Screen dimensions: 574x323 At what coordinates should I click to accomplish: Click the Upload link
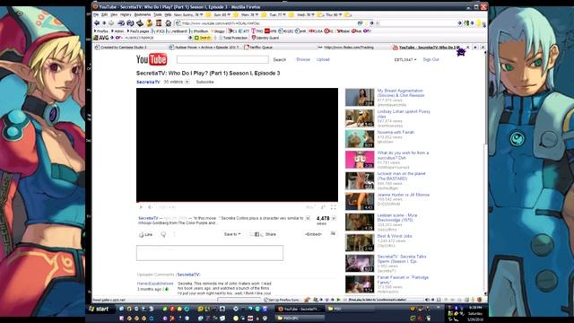[323, 59]
